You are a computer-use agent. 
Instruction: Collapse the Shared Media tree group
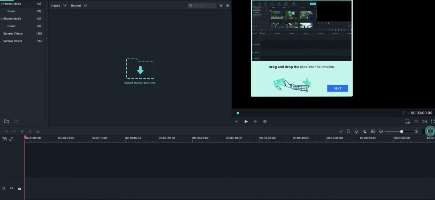pyautogui.click(x=2, y=19)
